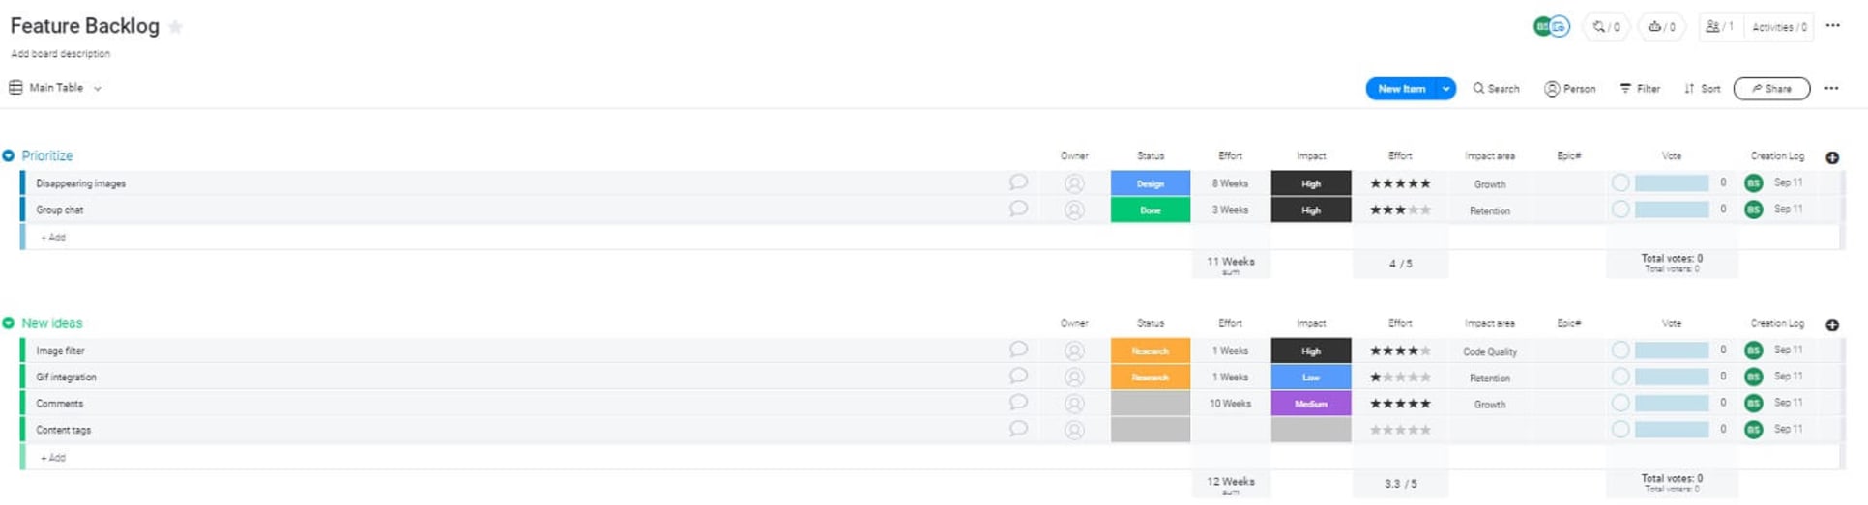Click the Main Table grid icon
Image resolution: width=1868 pixels, height=505 pixels.
15,87
